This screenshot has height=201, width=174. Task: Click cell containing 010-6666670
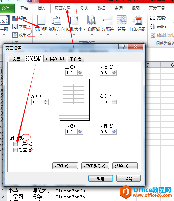tap(72, 190)
